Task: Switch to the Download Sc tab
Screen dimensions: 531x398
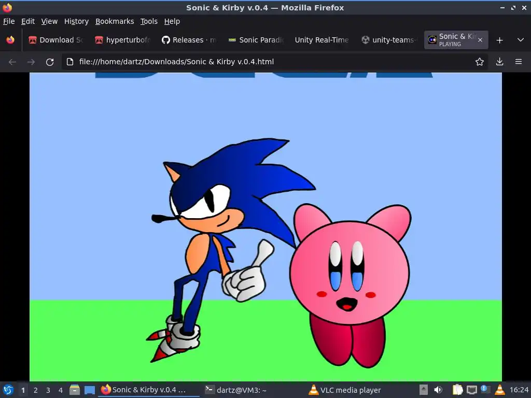Action: (x=56, y=40)
